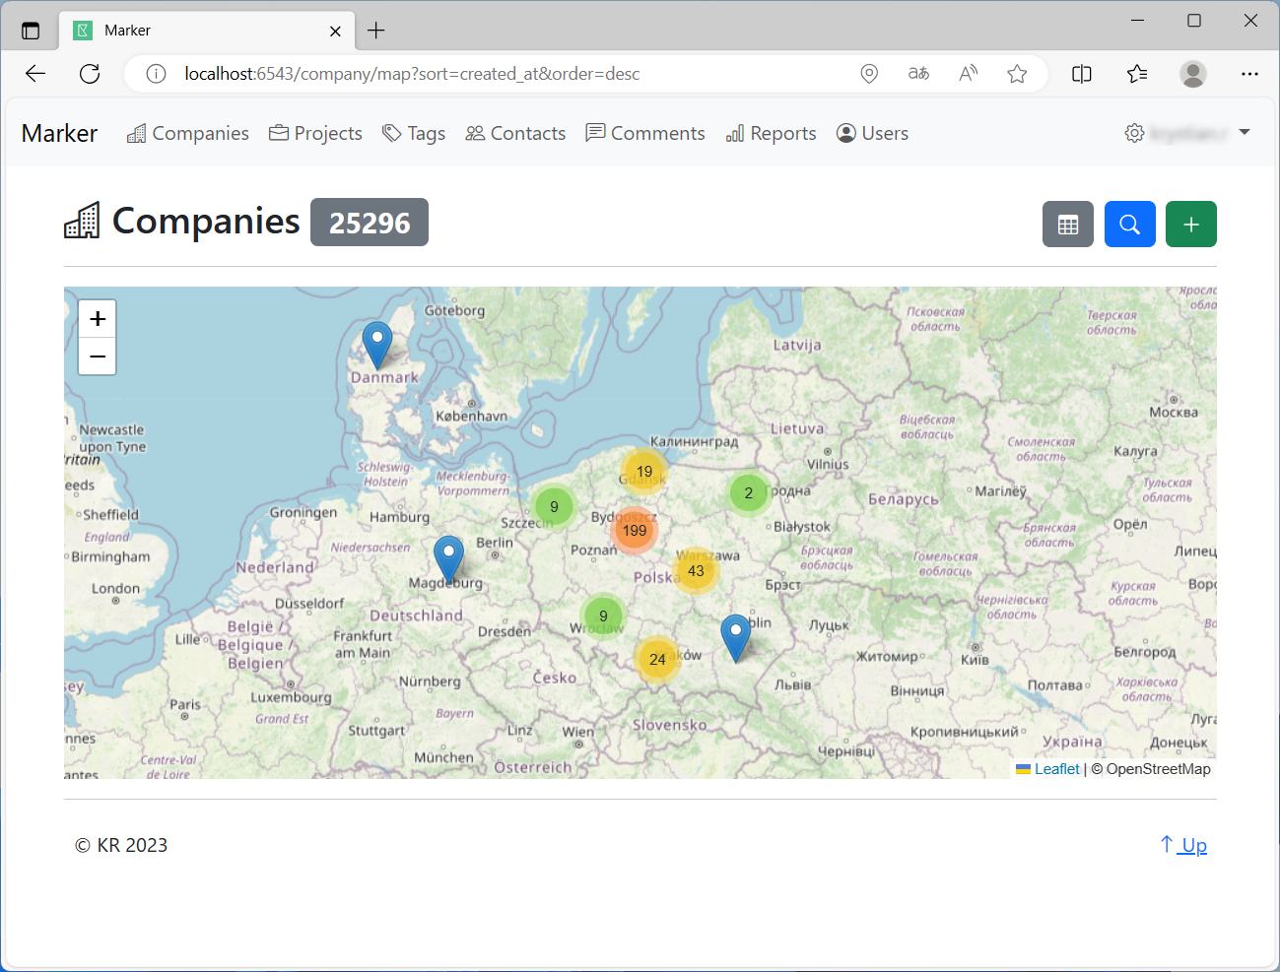Open the browser profile avatar

(x=1193, y=74)
